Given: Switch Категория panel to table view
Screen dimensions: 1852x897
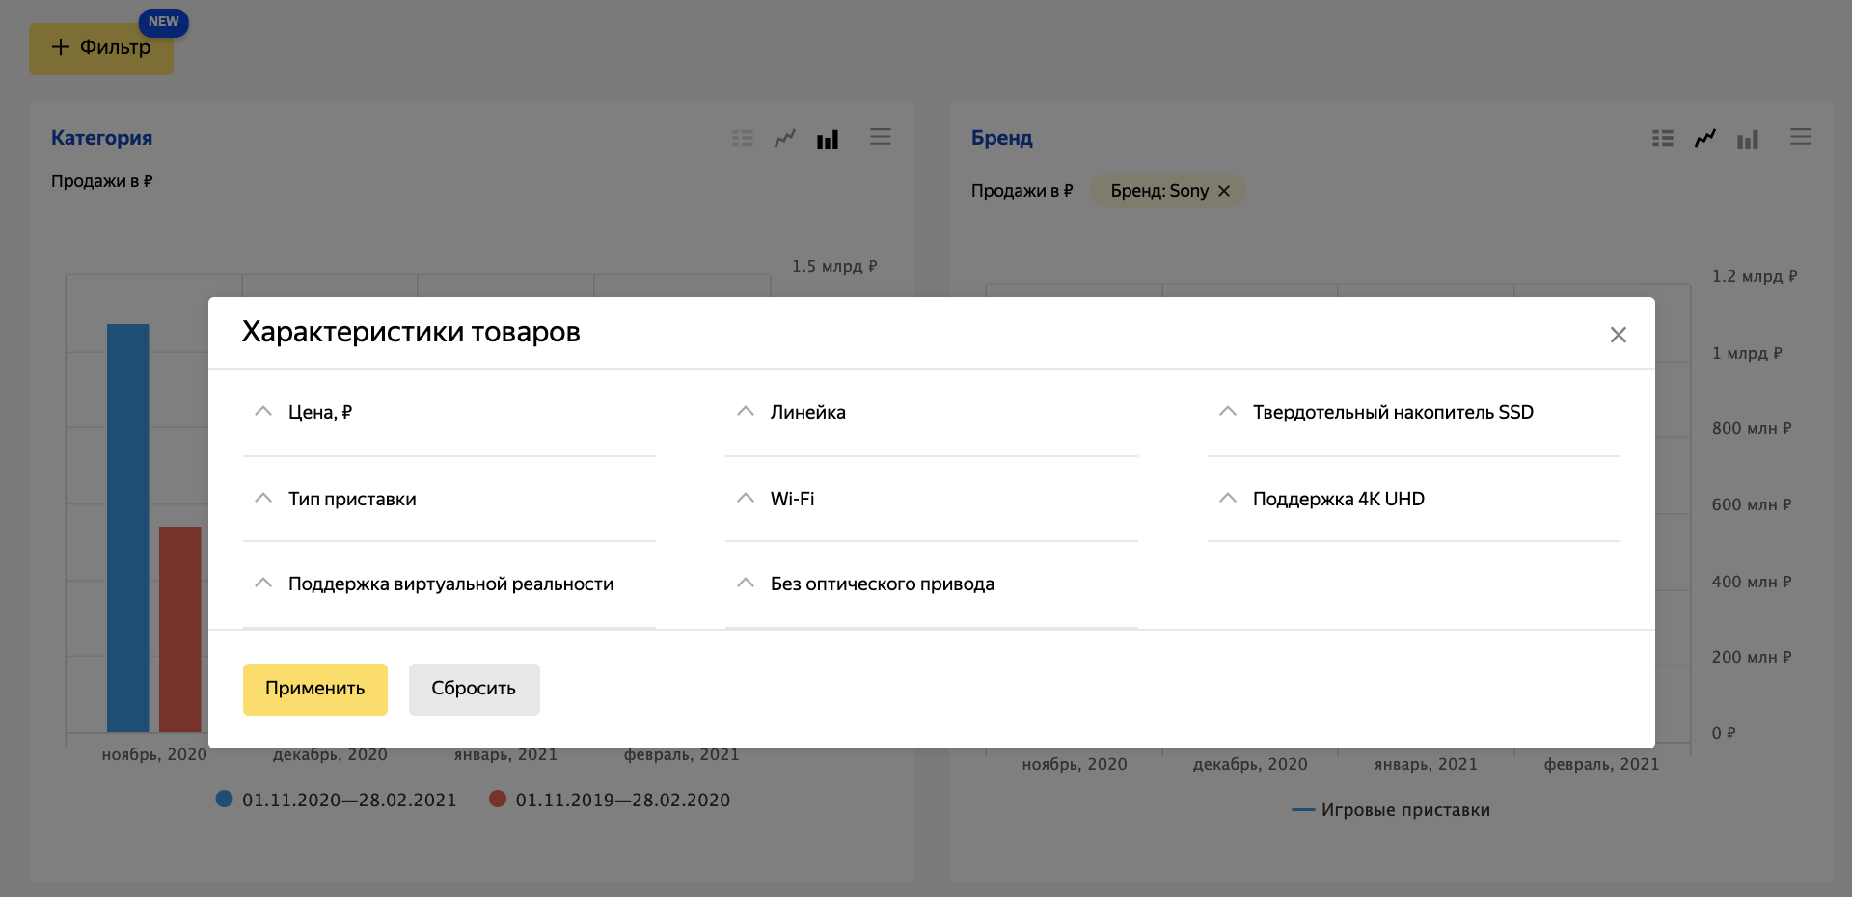Looking at the screenshot, I should tap(742, 139).
